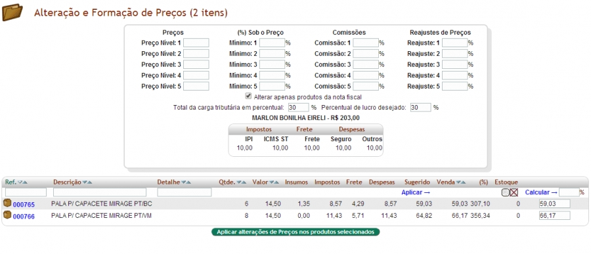Focus the Preço Nível: 1 input field
Image resolution: width=591 pixels, height=254 pixels.
[196, 43]
